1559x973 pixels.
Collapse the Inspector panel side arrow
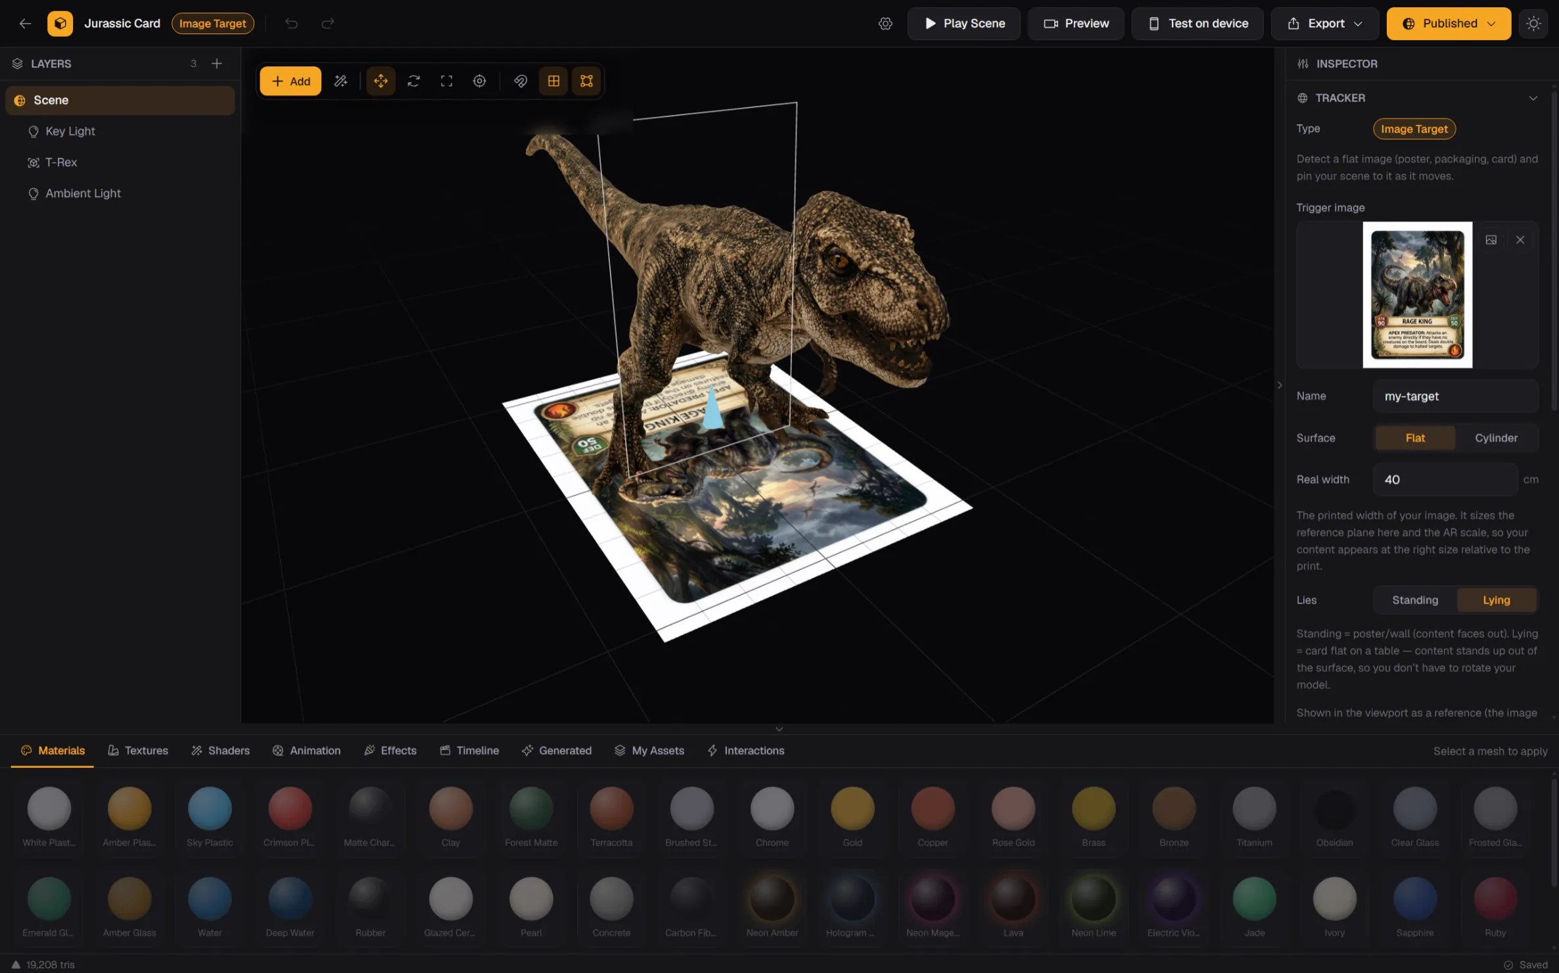pos(1279,385)
